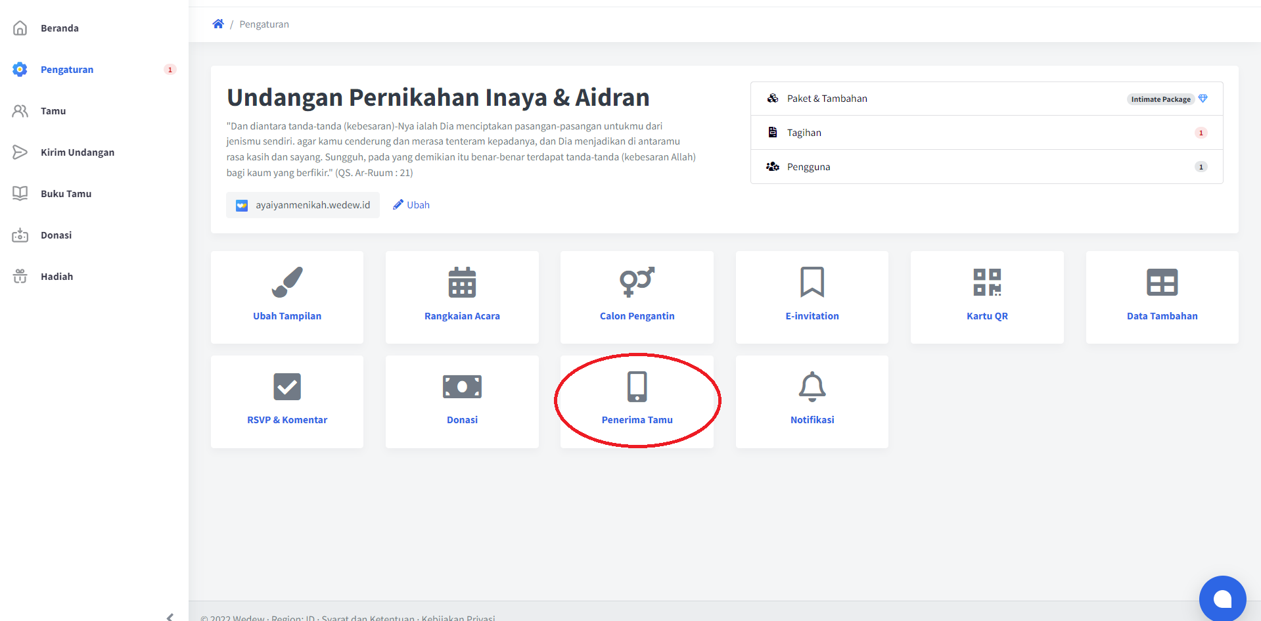Click the Tamu people icon

[20, 110]
